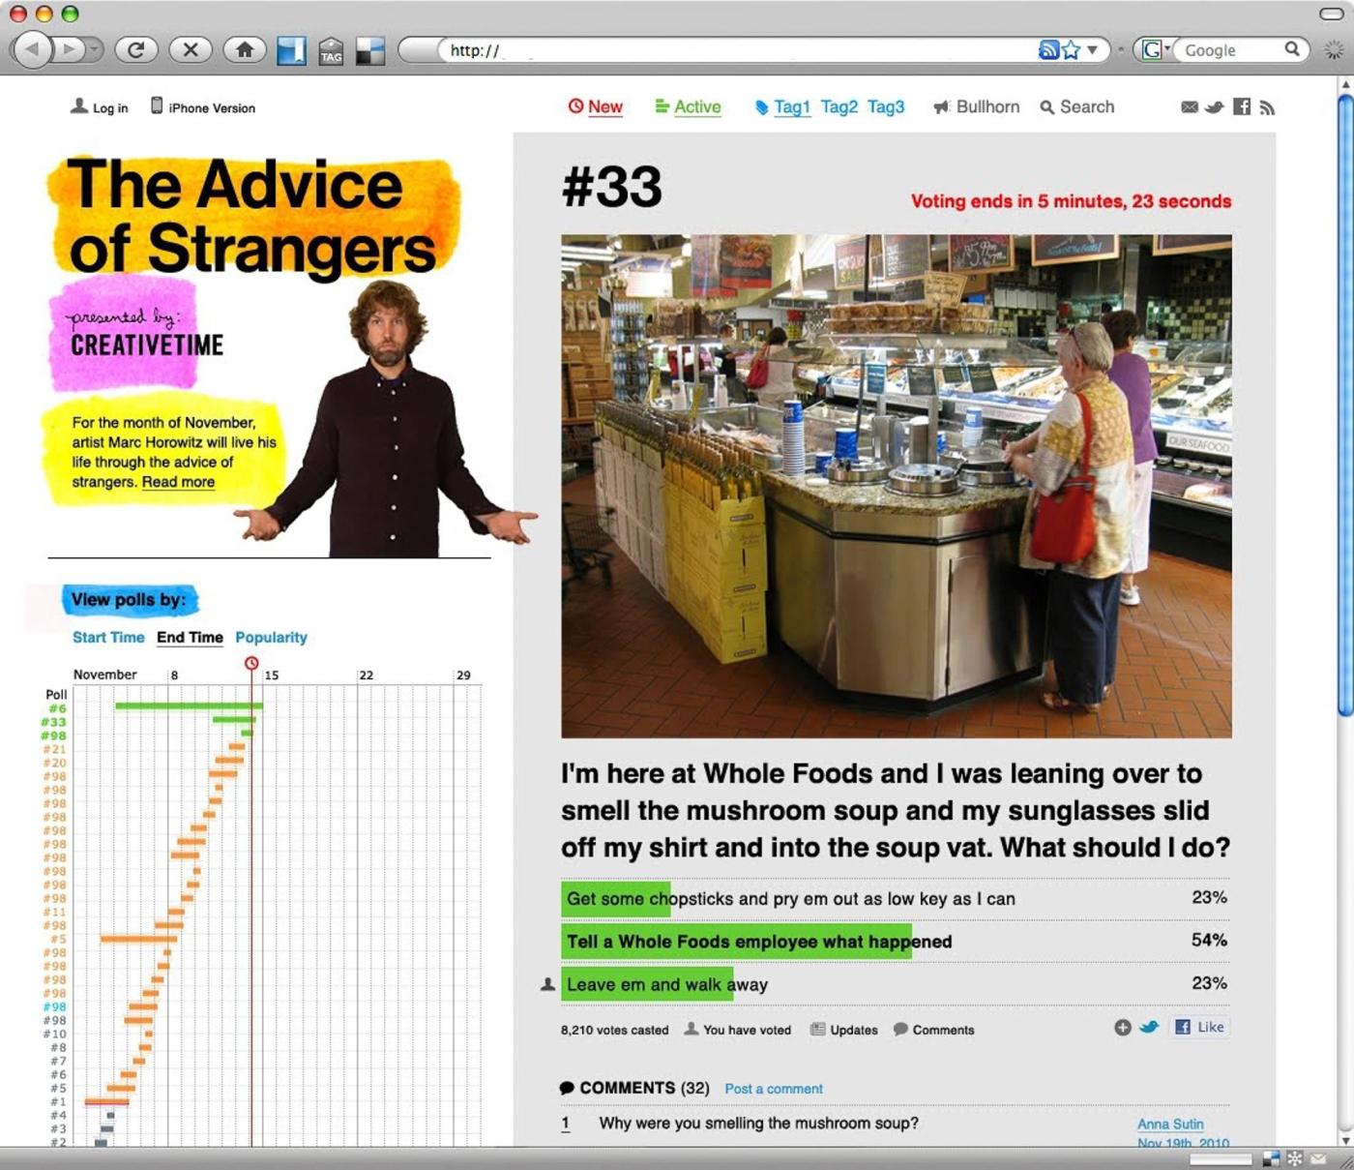1354x1170 pixels.
Task: Go back using the browser back arrow
Action: (x=32, y=48)
